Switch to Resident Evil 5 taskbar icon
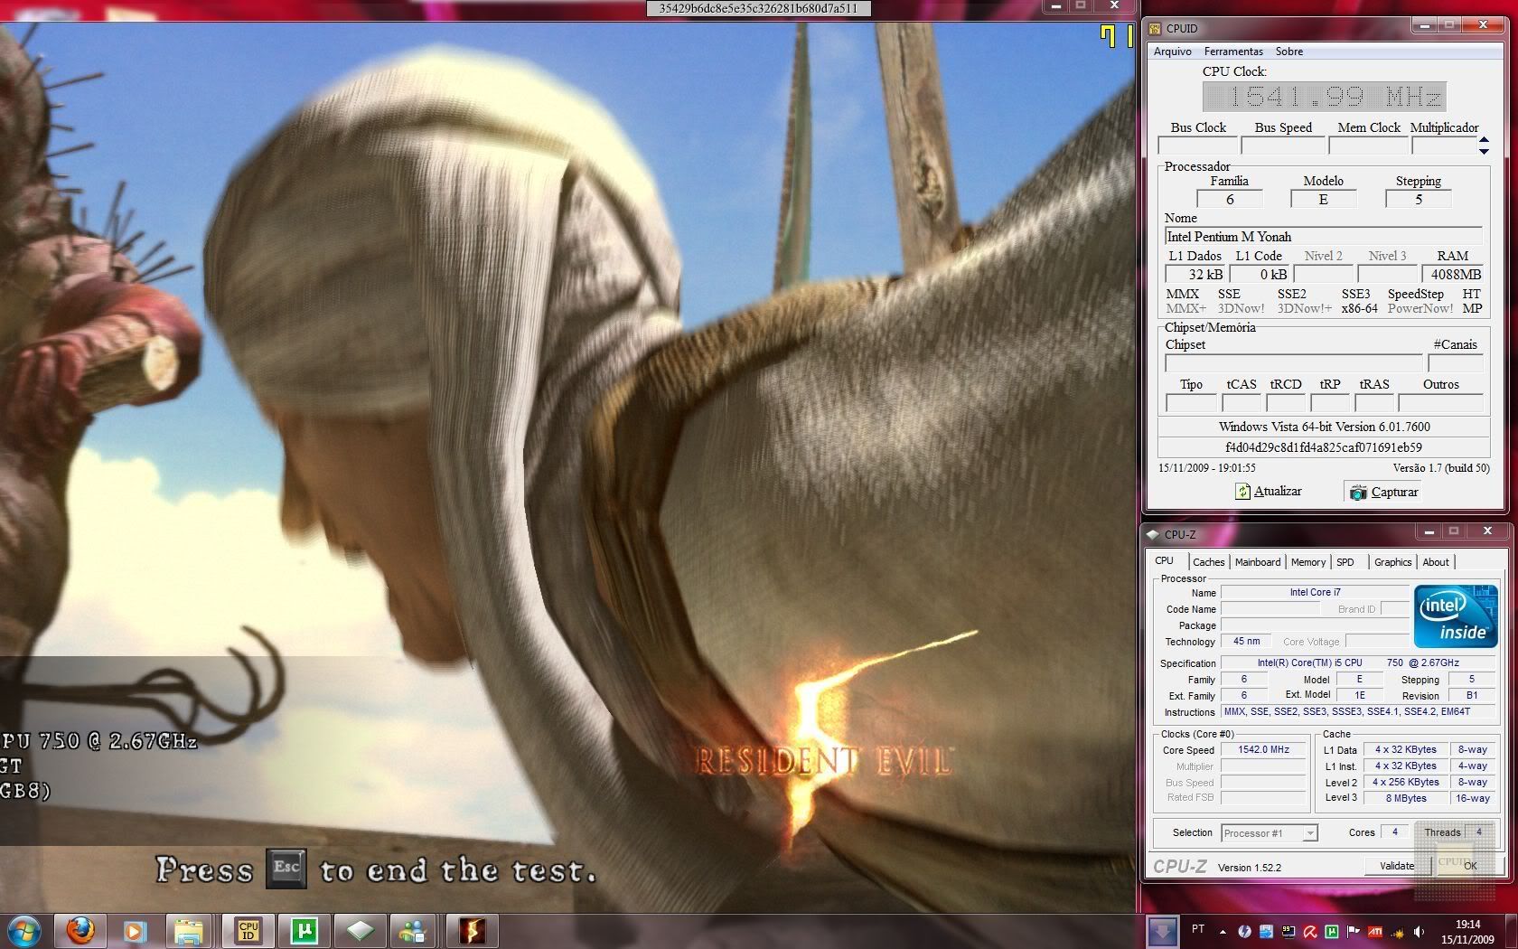 pos(473,930)
